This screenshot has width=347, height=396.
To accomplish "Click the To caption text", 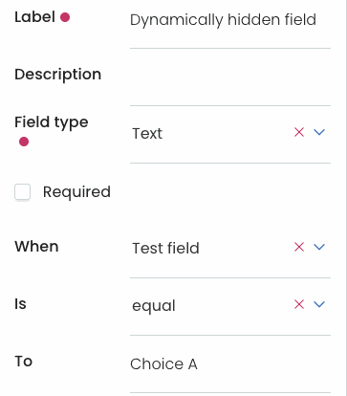I will [24, 362].
